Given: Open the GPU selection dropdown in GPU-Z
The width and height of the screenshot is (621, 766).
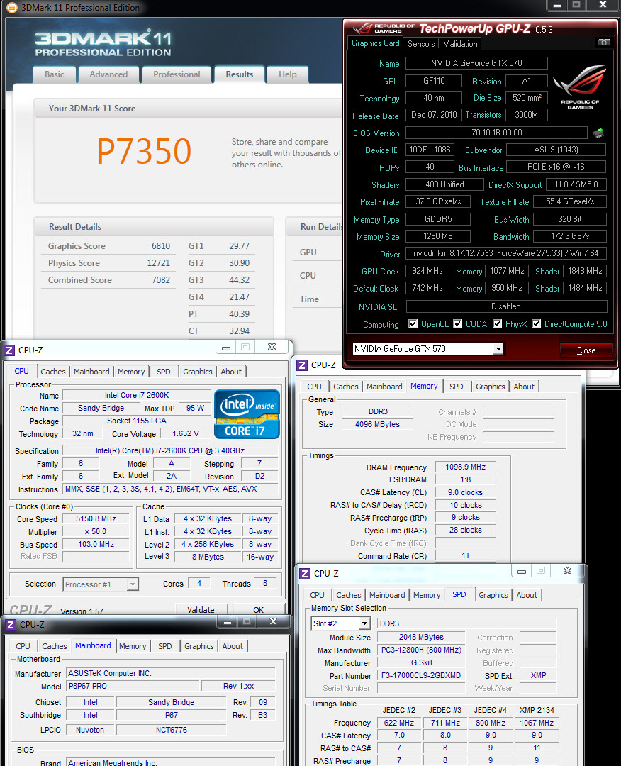Looking at the screenshot, I should click(498, 349).
